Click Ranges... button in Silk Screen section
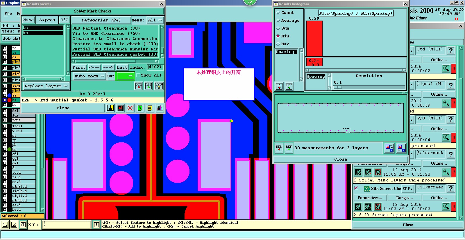This screenshot has width=465, height=240. click(x=404, y=198)
